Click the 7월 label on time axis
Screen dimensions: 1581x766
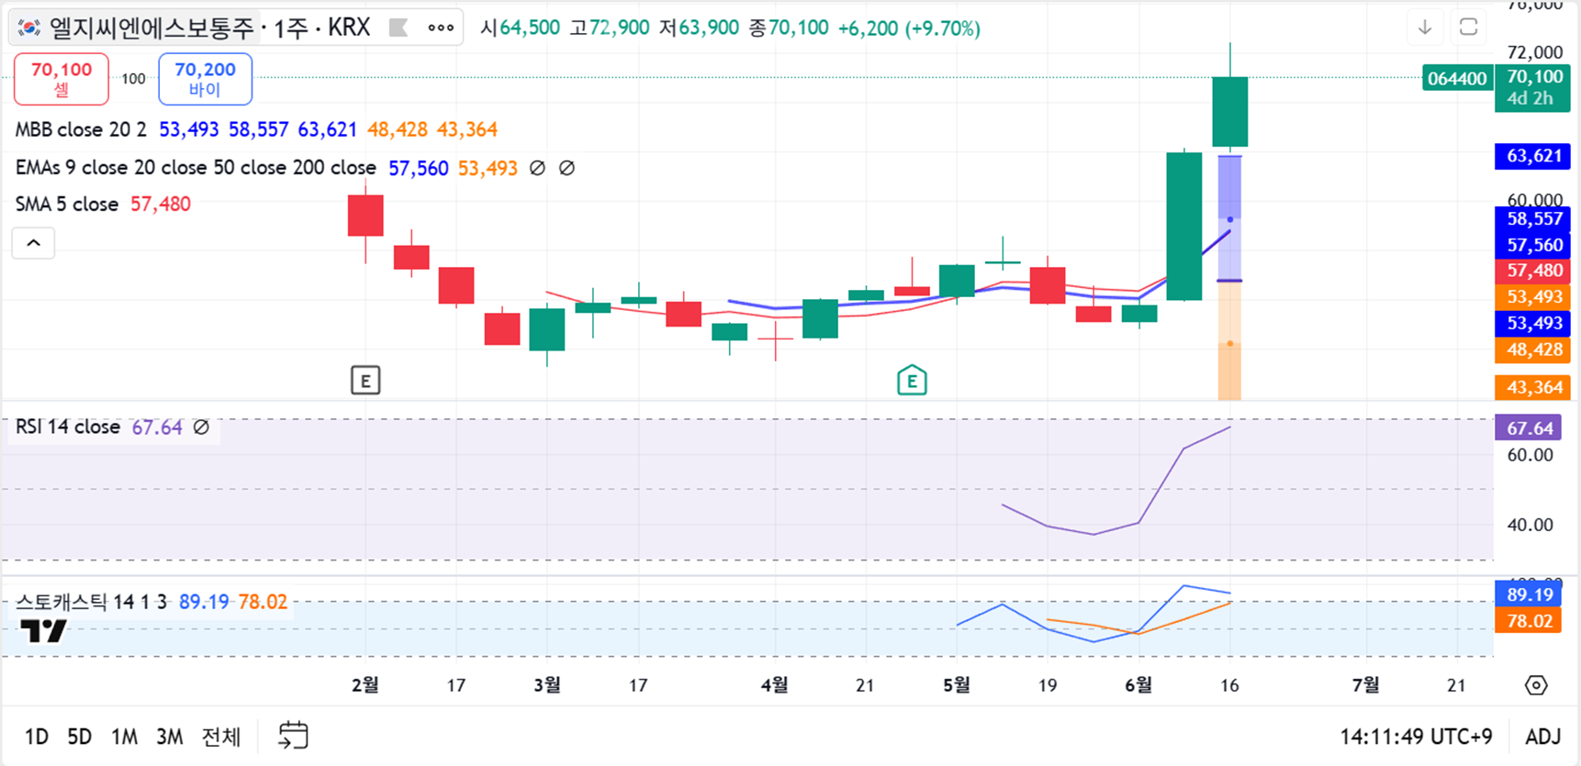(1366, 684)
